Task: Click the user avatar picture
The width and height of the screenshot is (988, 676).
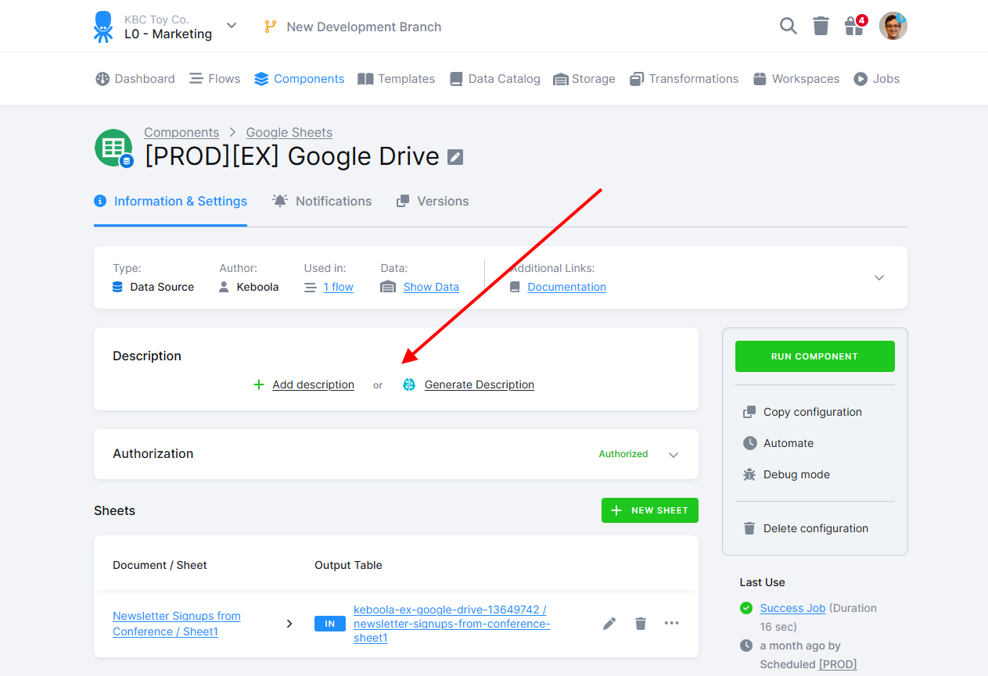Action: coord(893,26)
